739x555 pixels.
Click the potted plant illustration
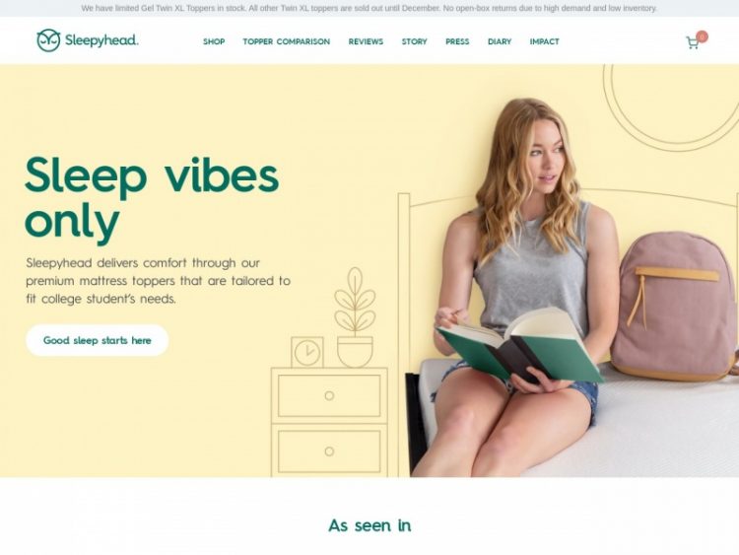coord(355,317)
